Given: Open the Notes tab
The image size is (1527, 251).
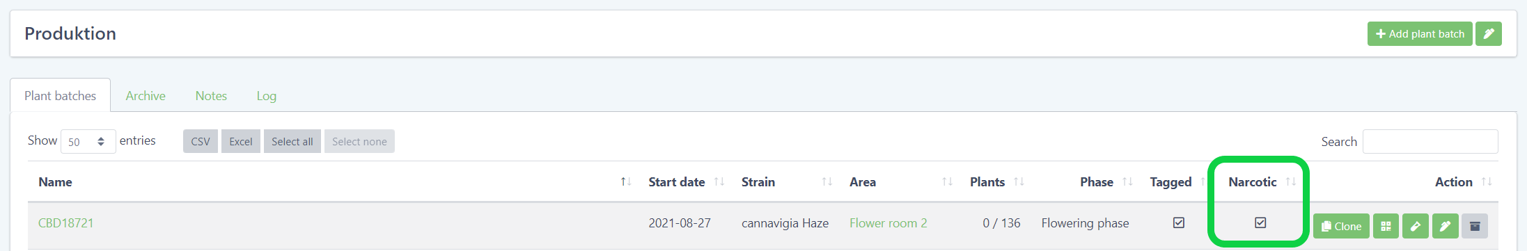Looking at the screenshot, I should 211,96.
